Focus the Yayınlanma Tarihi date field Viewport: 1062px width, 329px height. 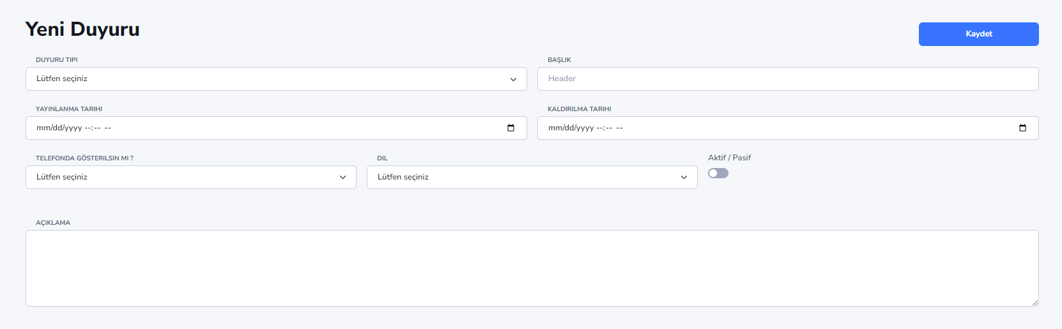(x=276, y=128)
